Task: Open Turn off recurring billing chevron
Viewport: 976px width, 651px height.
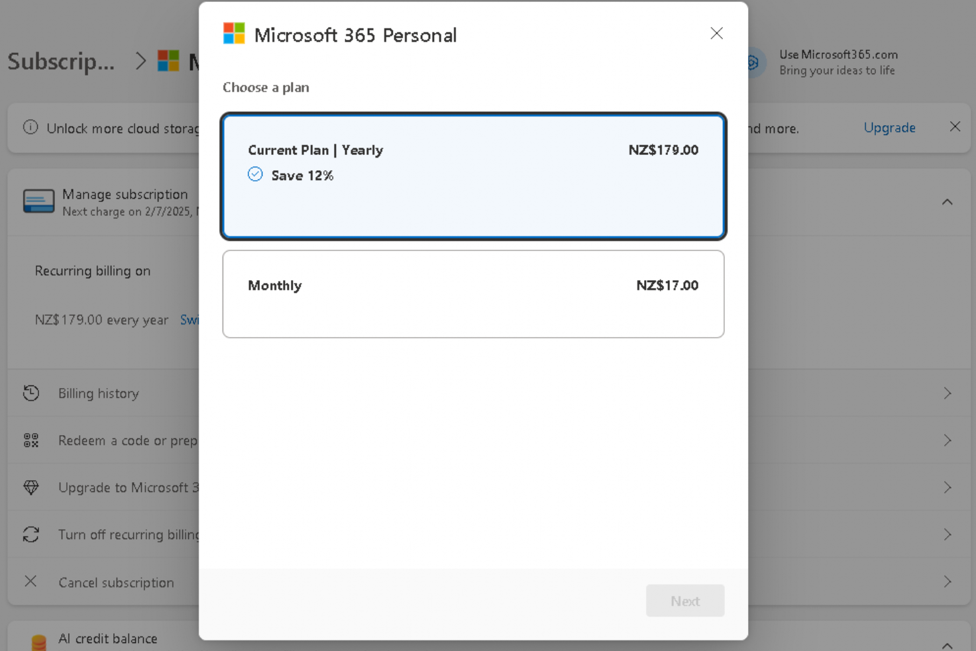Action: [948, 534]
